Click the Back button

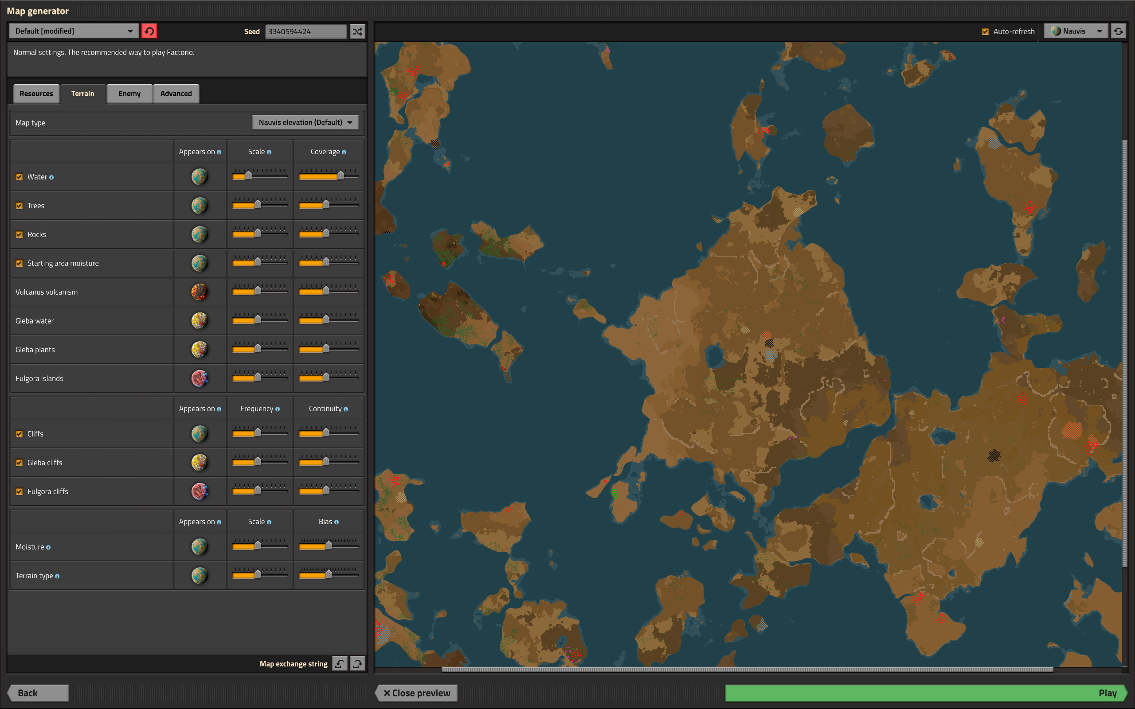click(x=38, y=693)
